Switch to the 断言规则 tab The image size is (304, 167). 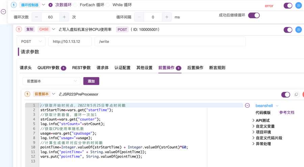217,68
